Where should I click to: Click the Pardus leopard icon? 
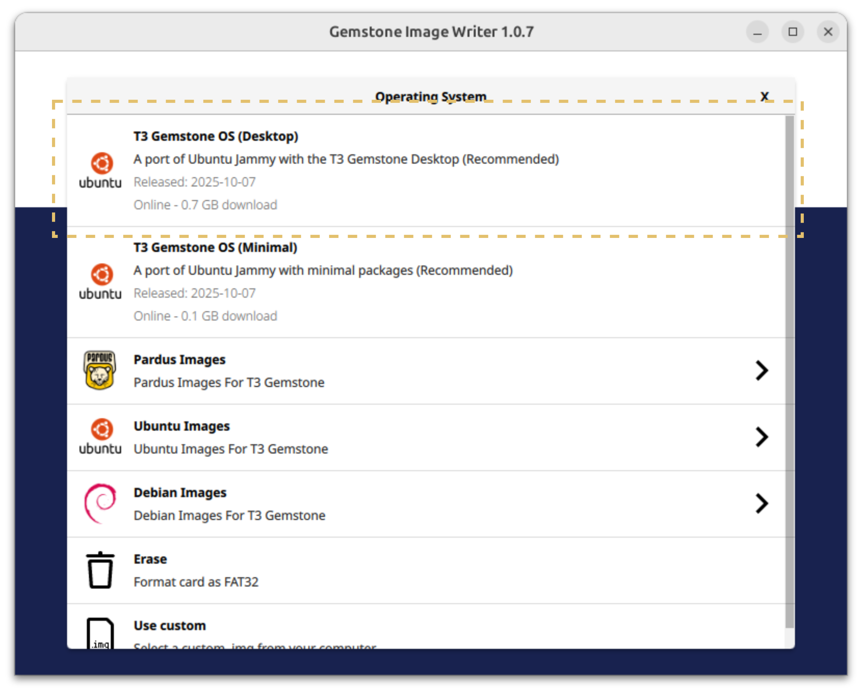point(100,370)
